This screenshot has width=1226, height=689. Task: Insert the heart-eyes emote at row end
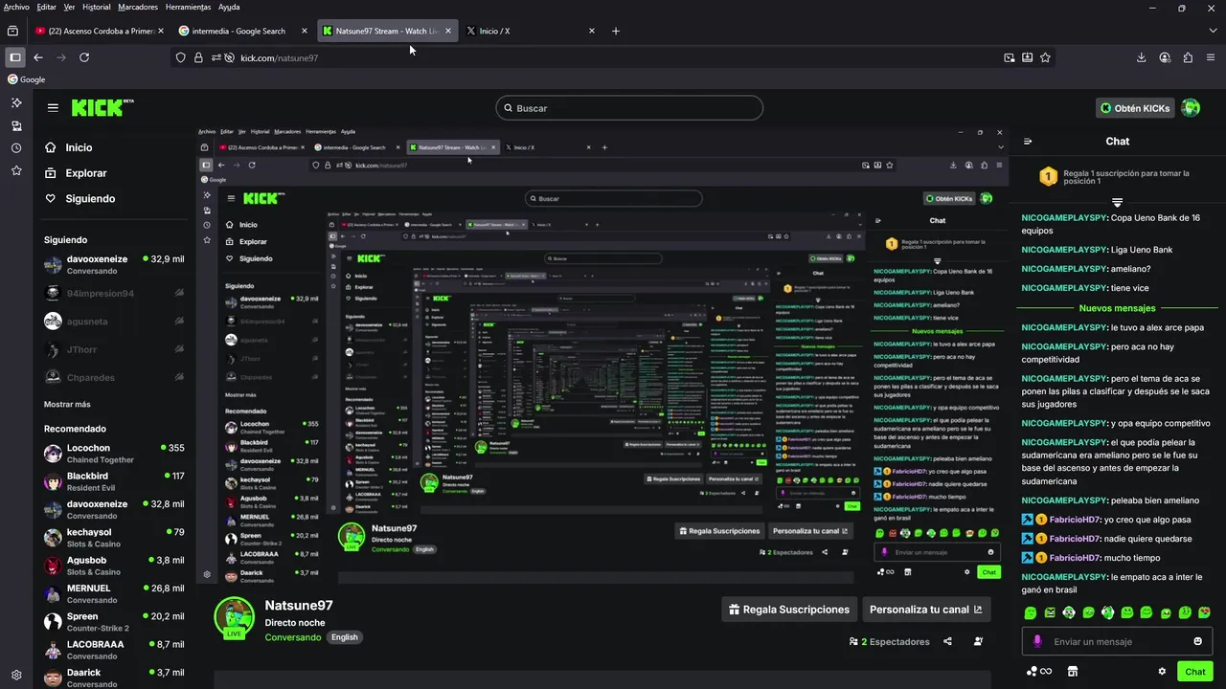click(x=1204, y=612)
